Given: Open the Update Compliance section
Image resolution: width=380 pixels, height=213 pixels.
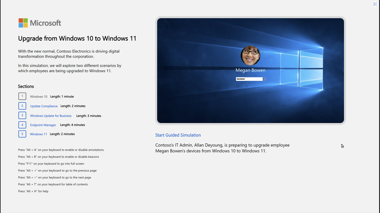Looking at the screenshot, I should 44,106.
